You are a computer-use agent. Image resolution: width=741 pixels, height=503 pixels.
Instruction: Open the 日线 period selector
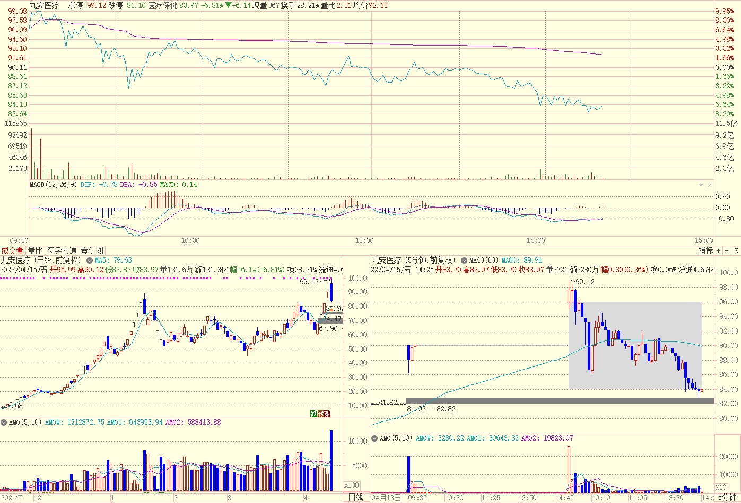click(x=356, y=498)
